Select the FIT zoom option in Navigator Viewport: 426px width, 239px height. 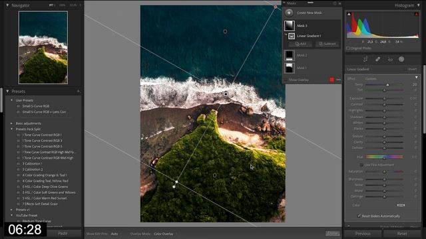pyautogui.click(x=51, y=5)
